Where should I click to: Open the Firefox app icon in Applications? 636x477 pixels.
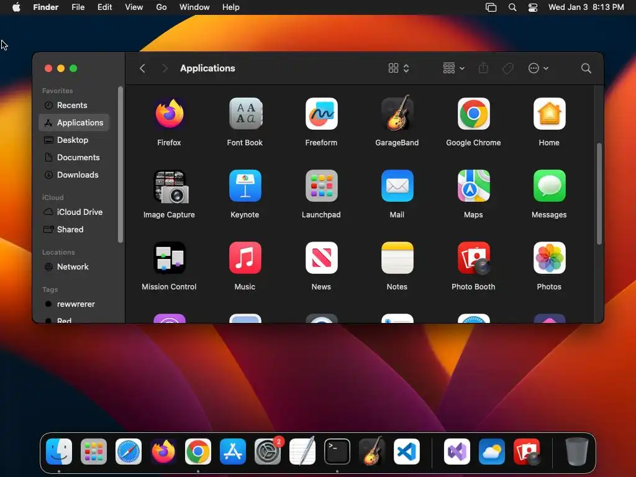pos(169,114)
